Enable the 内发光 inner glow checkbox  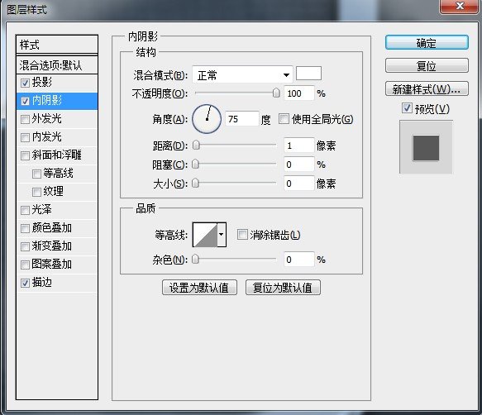pyautogui.click(x=25, y=137)
